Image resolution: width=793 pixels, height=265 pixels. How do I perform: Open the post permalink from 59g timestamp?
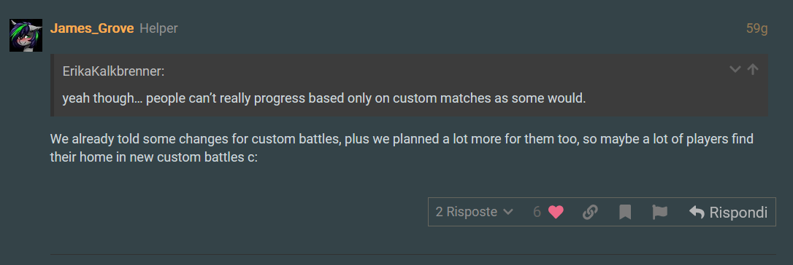coord(757,28)
